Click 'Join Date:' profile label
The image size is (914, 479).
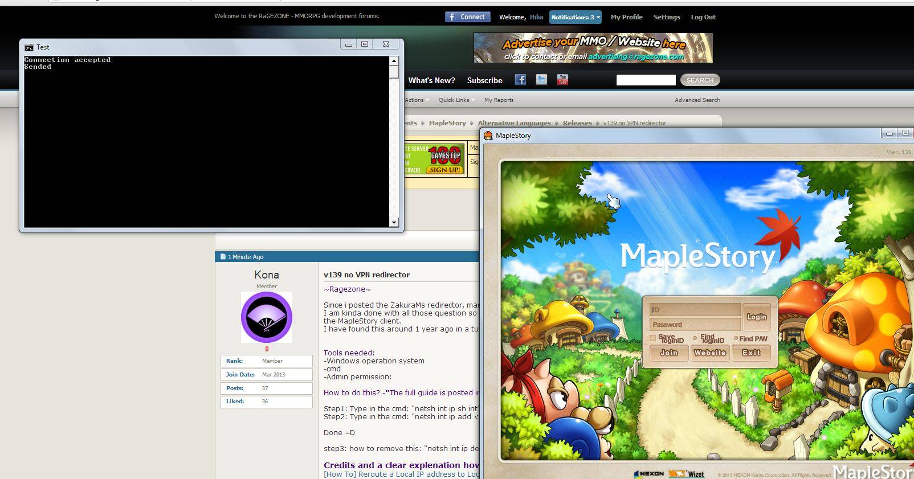click(x=240, y=375)
